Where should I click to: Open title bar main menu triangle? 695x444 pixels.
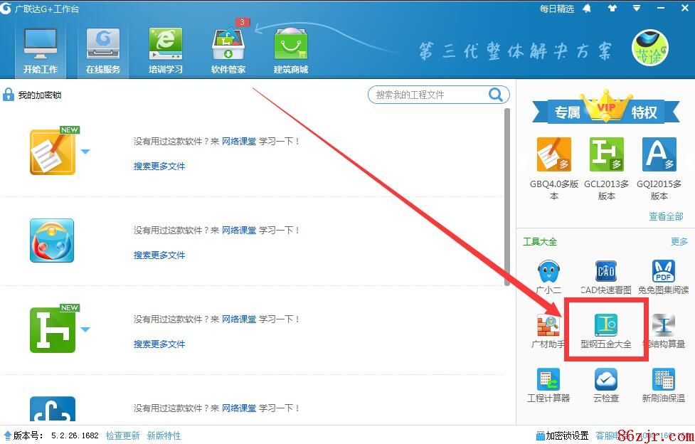pos(638,9)
